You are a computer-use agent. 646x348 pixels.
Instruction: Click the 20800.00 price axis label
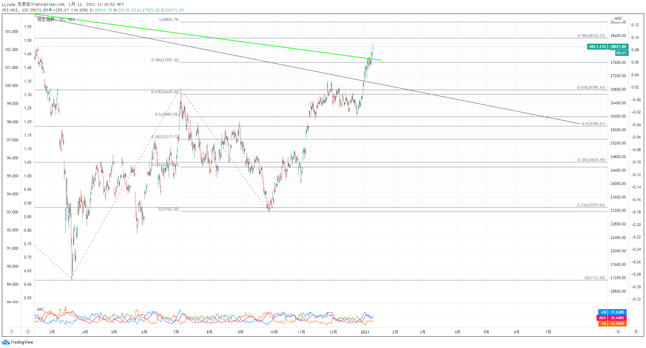(x=618, y=291)
